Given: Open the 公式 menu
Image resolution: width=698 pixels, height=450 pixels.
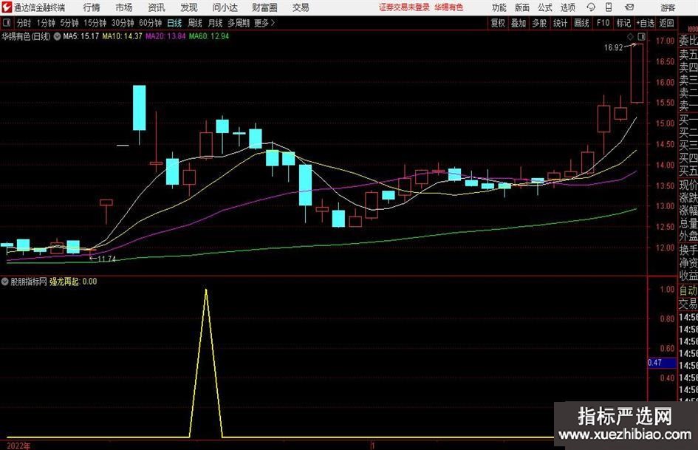Looking at the screenshot, I should tap(545, 7).
